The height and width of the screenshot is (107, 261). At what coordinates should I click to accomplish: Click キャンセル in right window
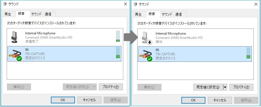click(220, 100)
